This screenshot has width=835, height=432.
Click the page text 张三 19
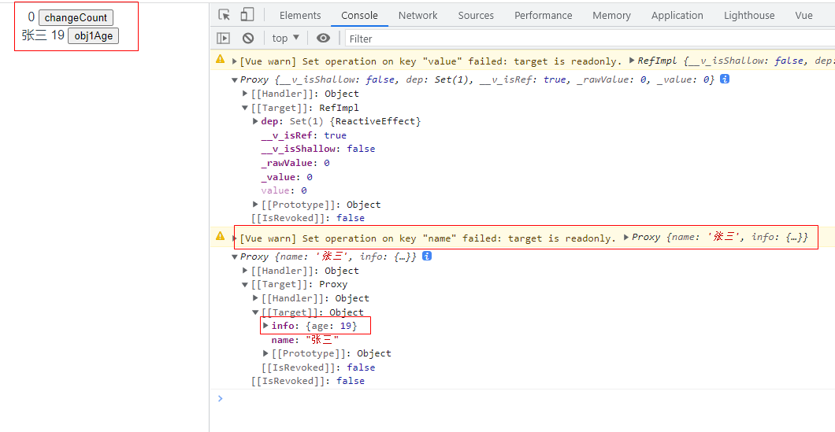click(x=43, y=35)
